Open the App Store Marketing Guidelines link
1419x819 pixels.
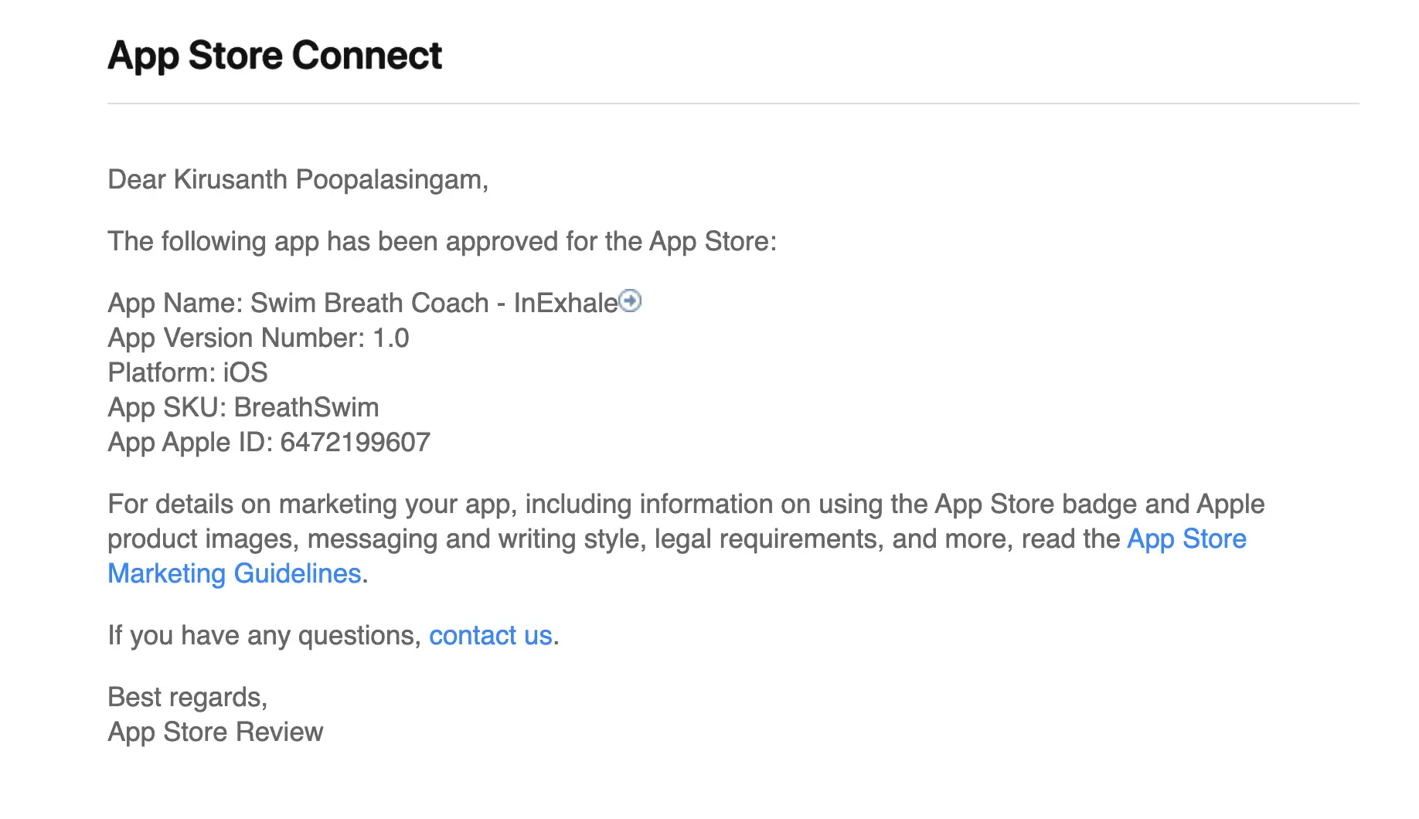(x=1186, y=539)
